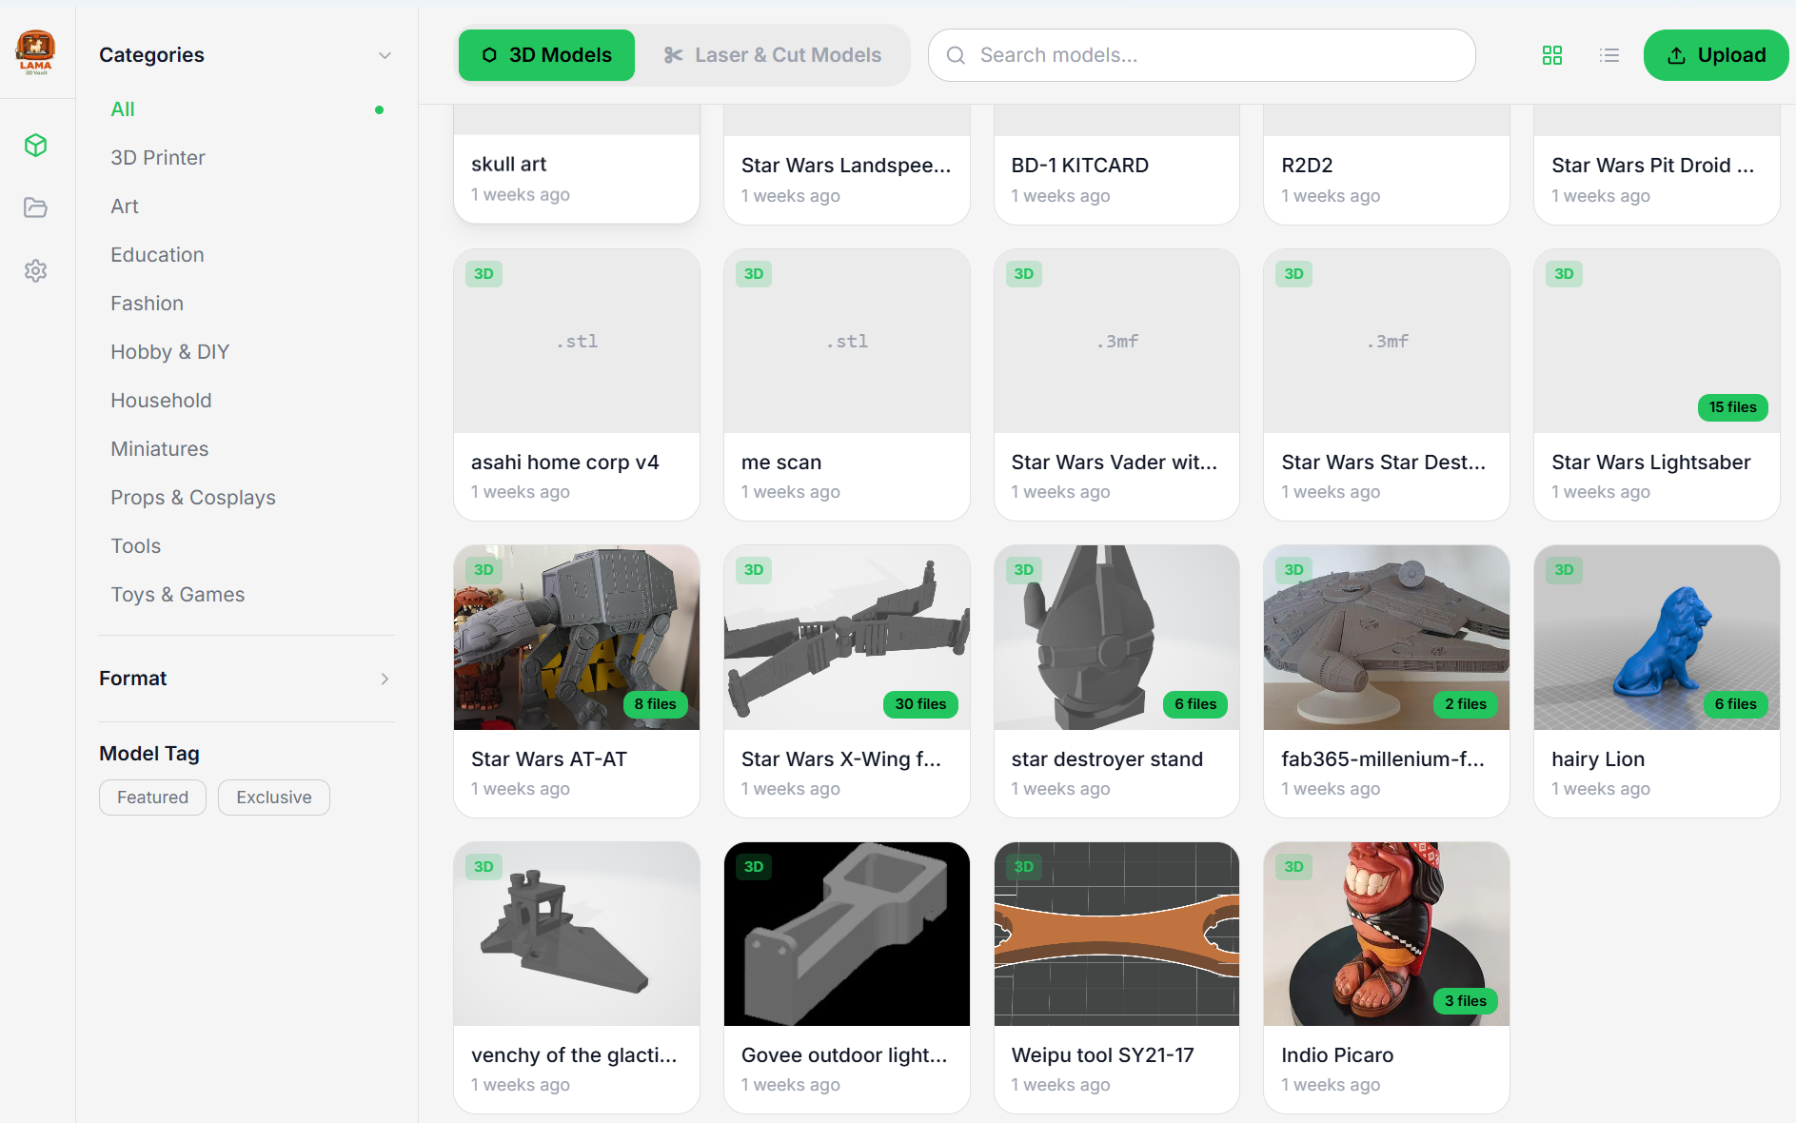This screenshot has width=1796, height=1123.
Task: Click the 3D badge on Govee outdoor light card
Action: coord(754,867)
